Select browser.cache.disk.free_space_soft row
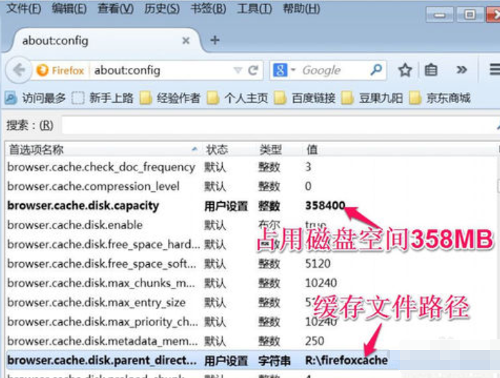The width and height of the screenshot is (500, 378). coord(251,264)
